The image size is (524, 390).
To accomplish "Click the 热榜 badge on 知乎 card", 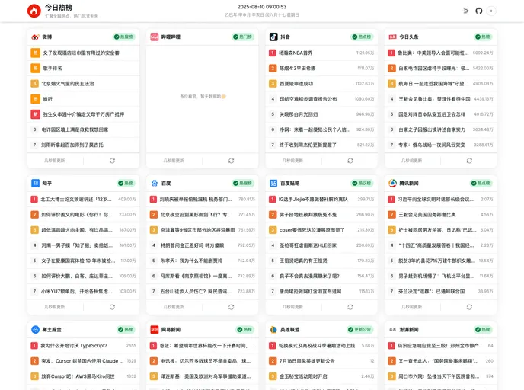I will (126, 183).
